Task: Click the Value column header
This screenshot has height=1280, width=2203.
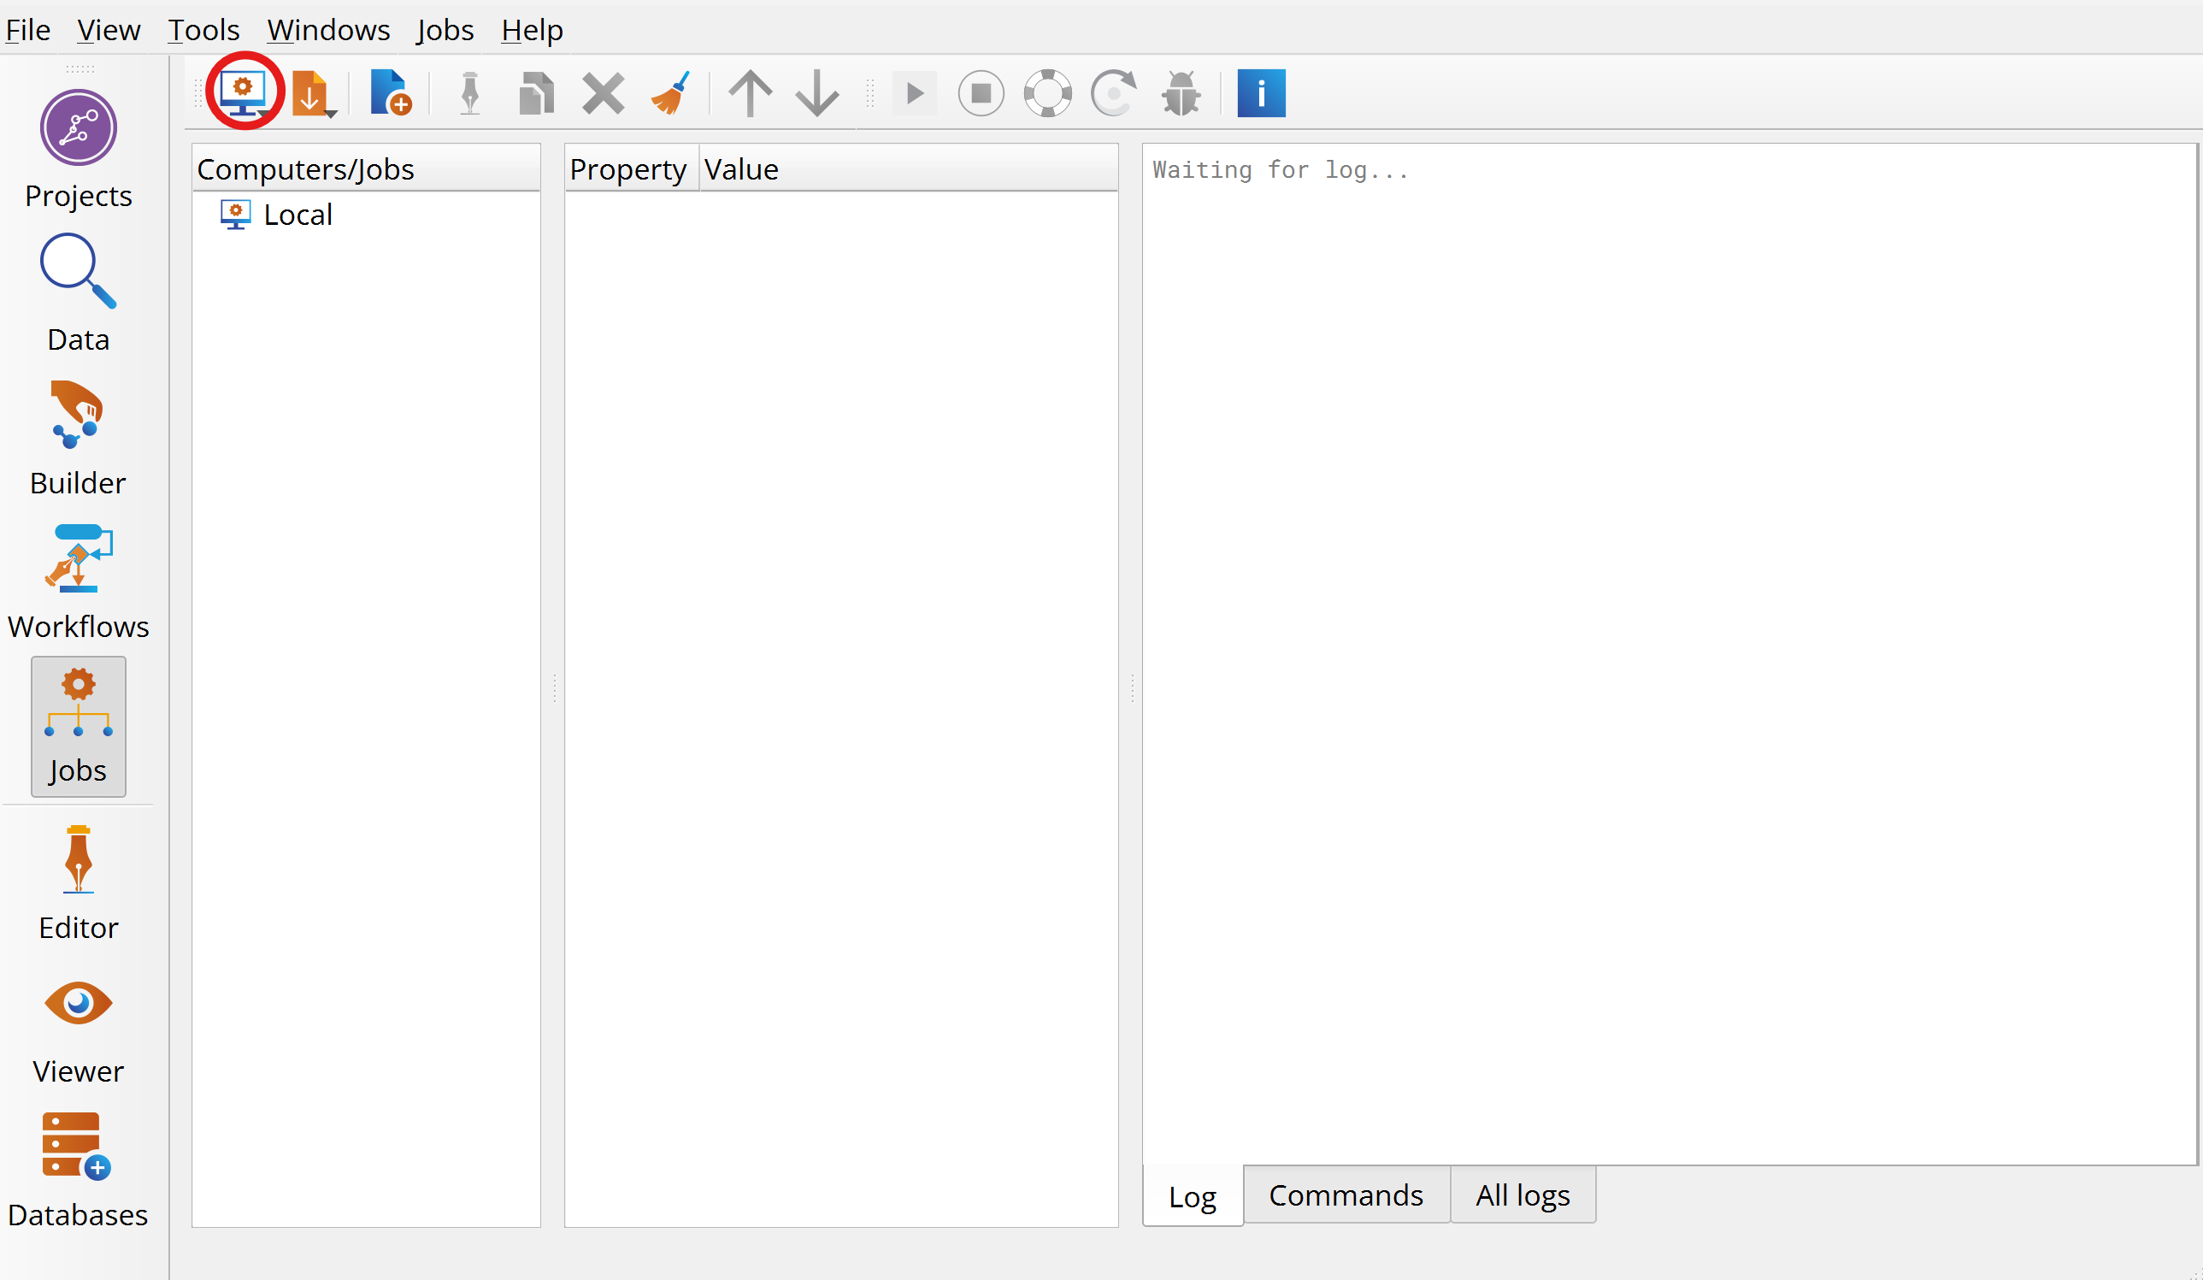Action: point(909,168)
